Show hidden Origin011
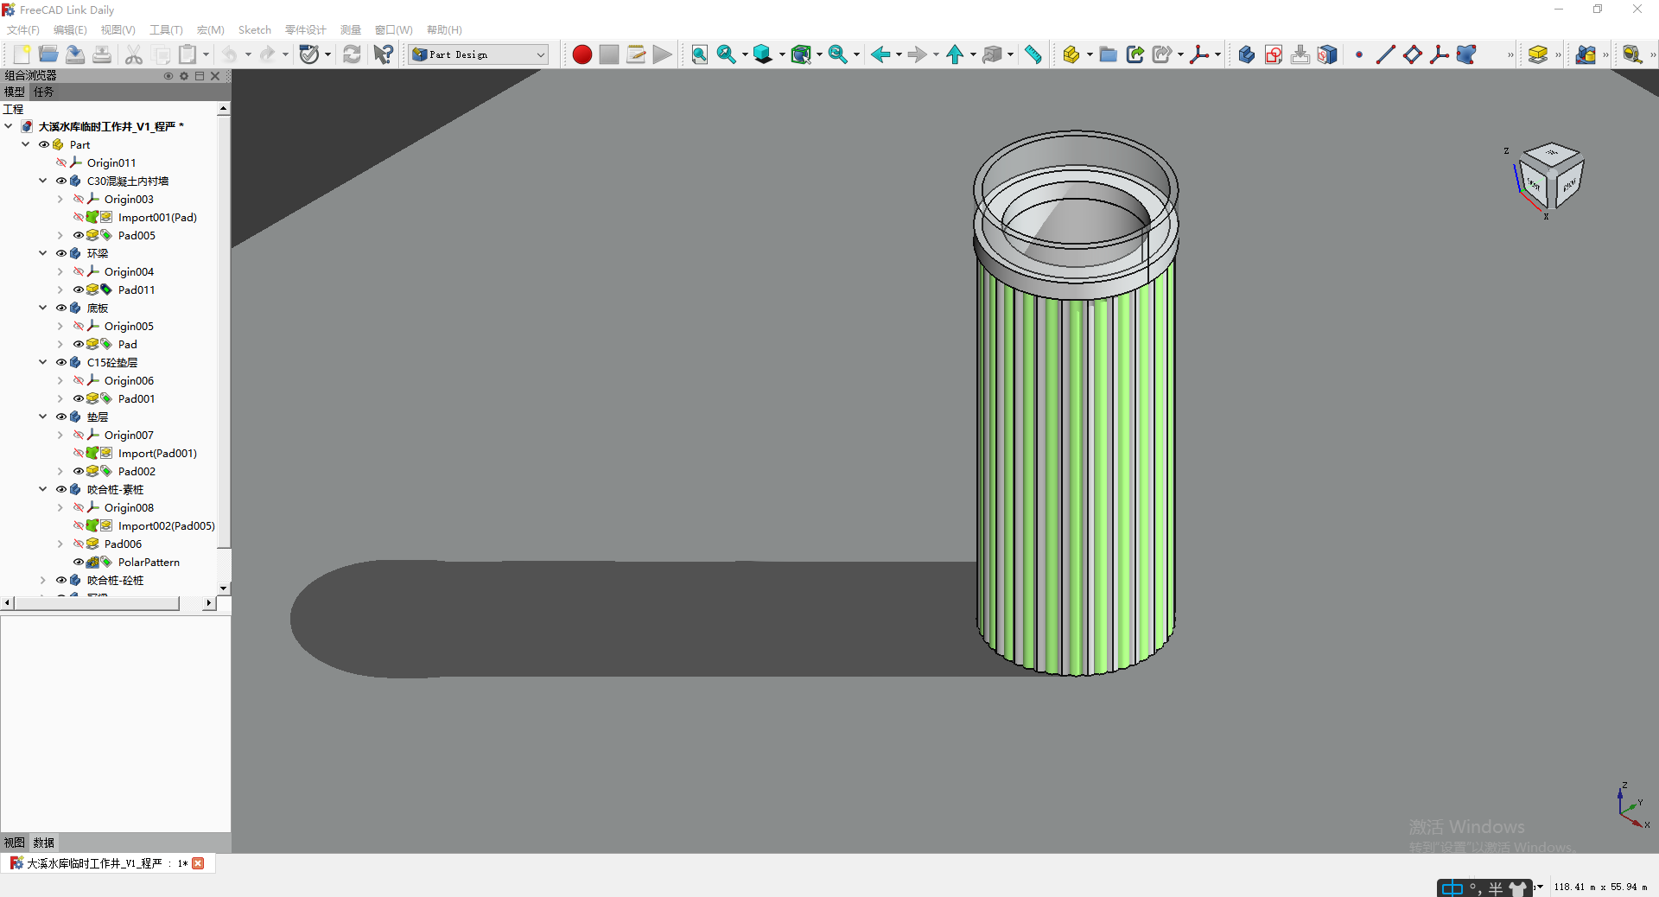The height and width of the screenshot is (897, 1659). [60, 162]
